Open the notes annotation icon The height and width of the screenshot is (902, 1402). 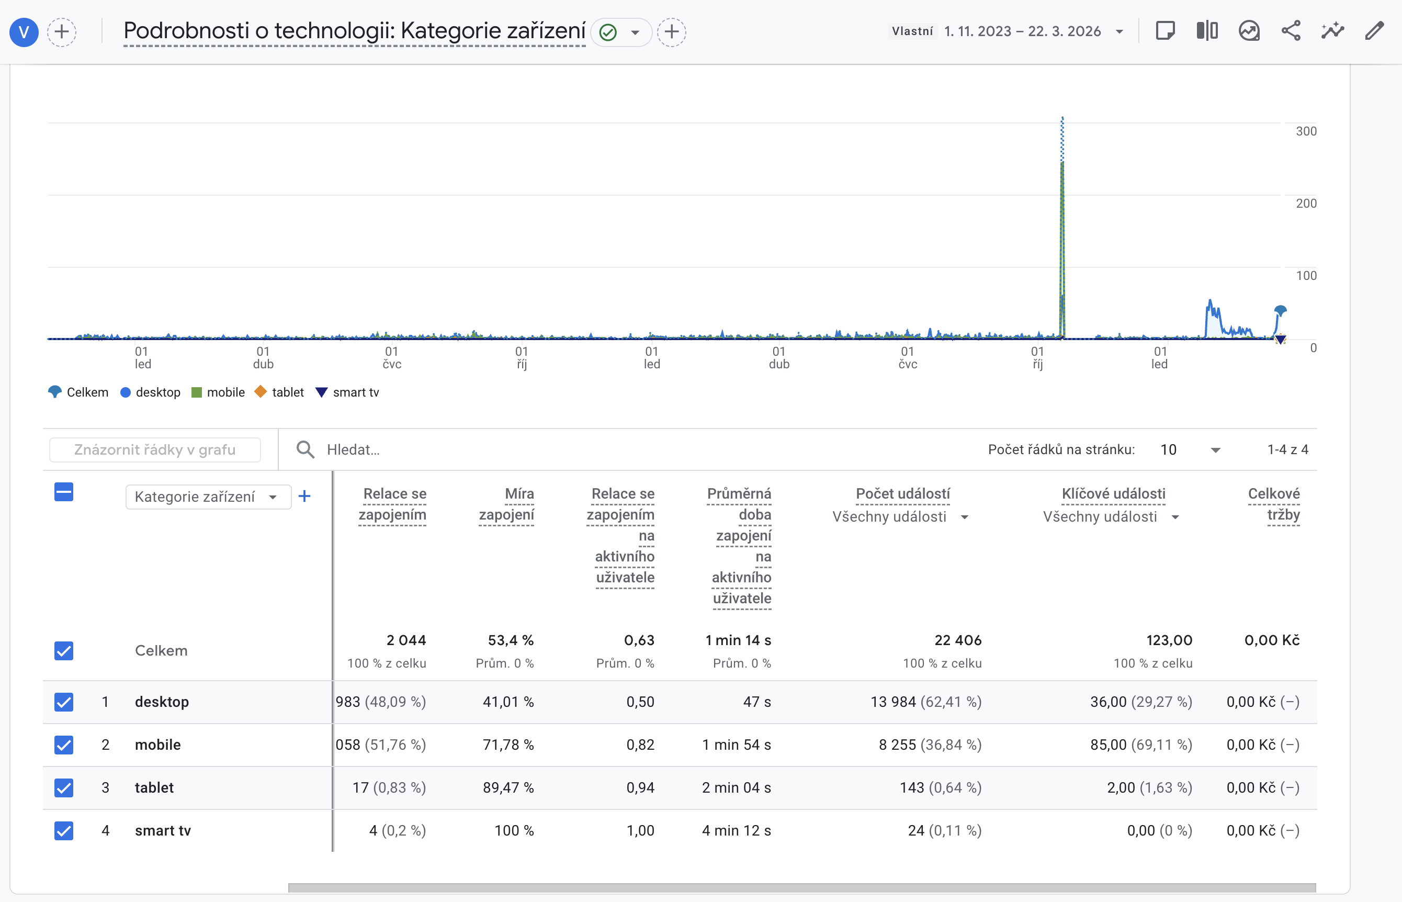click(1166, 31)
